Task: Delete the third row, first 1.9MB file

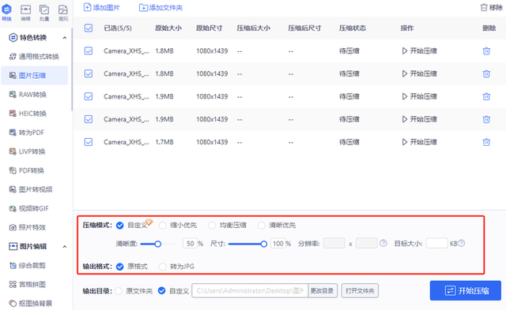Action: tap(486, 96)
